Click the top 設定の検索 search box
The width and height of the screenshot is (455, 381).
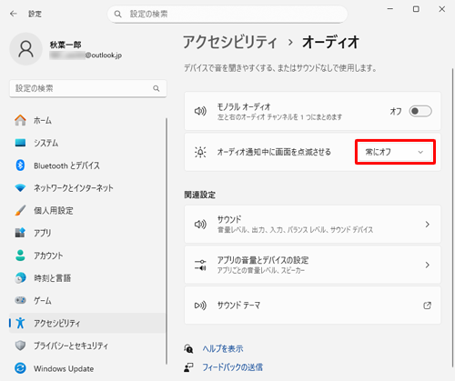coord(227,14)
